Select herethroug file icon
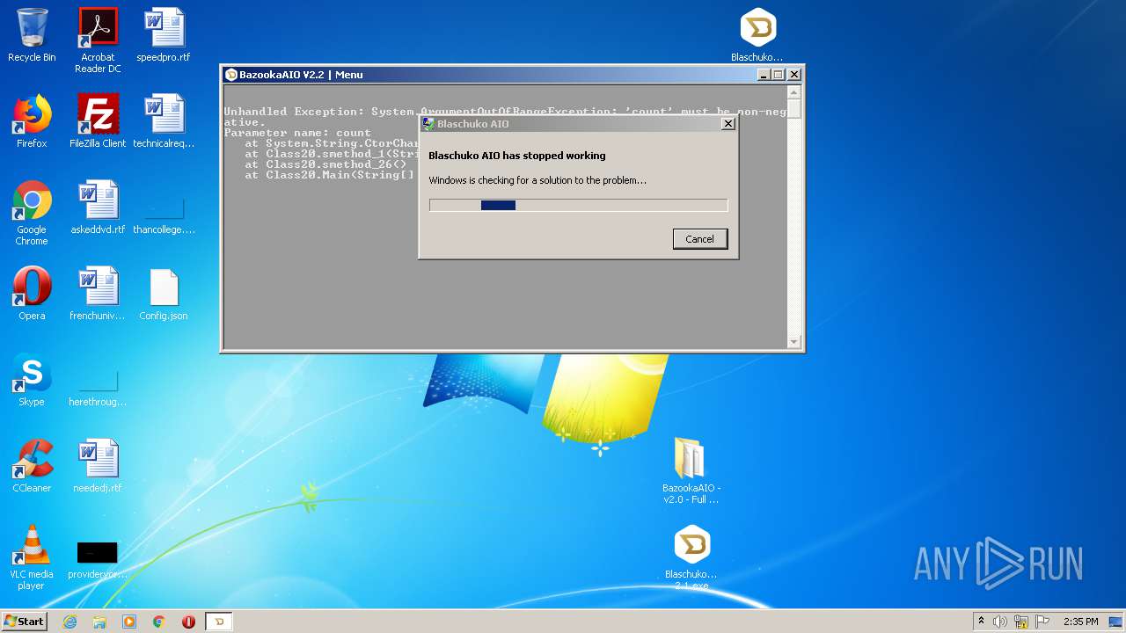 (98, 385)
